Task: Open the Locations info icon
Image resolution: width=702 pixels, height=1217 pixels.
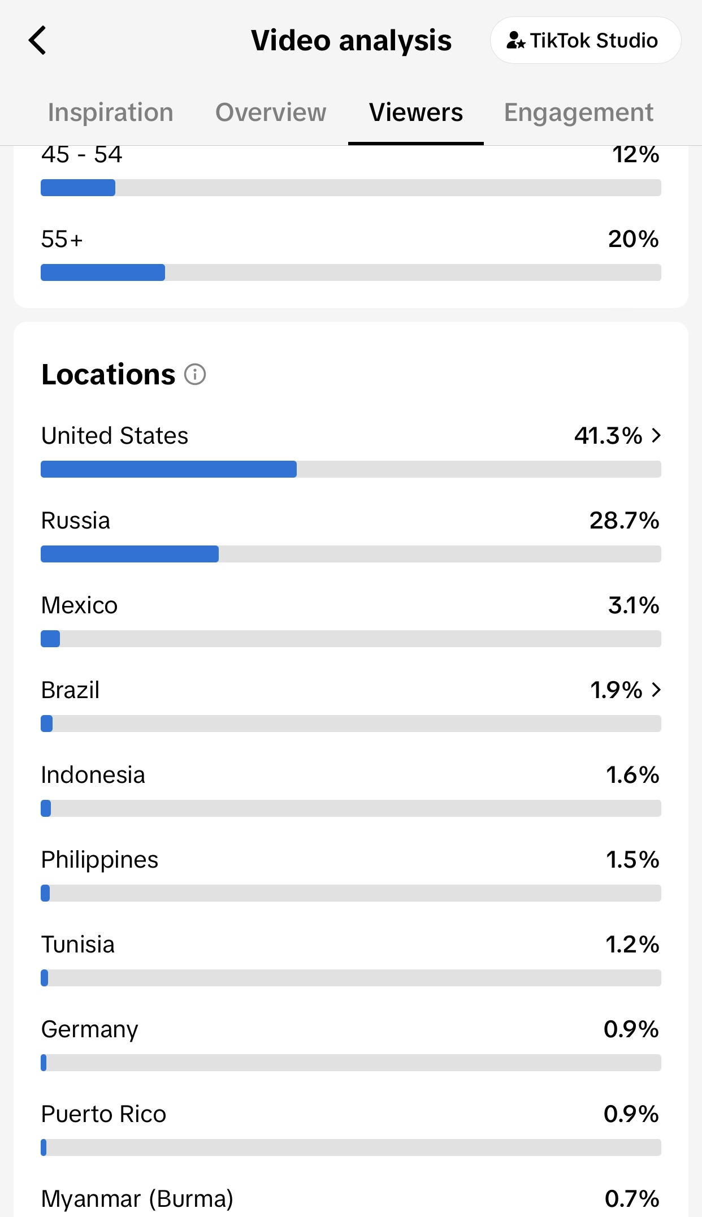Action: tap(195, 374)
